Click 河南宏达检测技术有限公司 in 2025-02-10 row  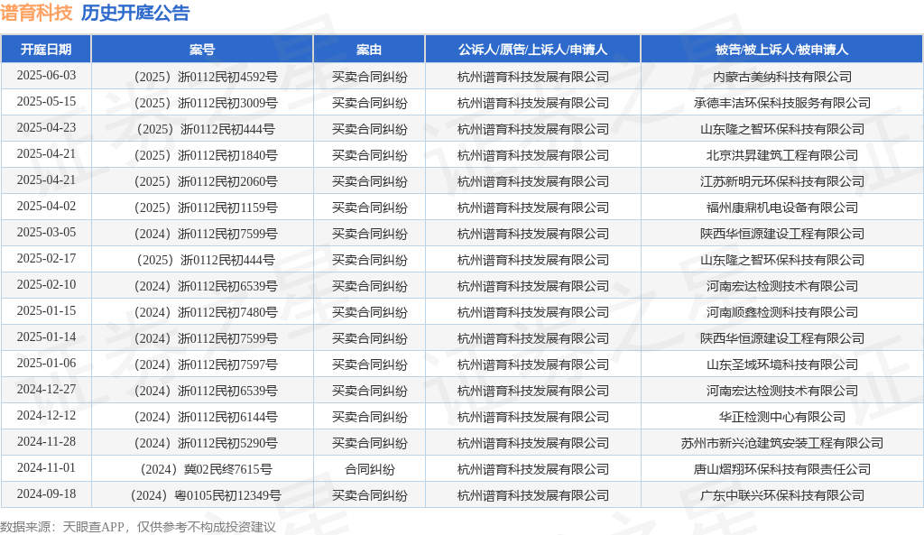[x=782, y=286]
